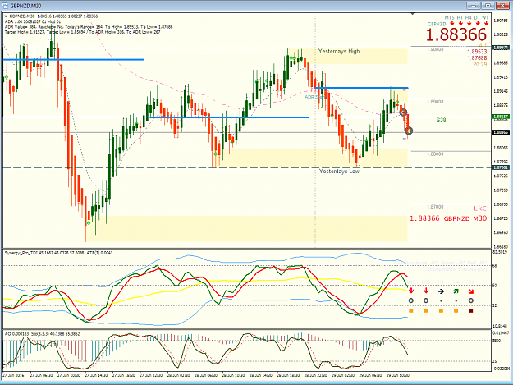
Task: Click the TDI panel red arrow for M15
Action: tap(411, 291)
